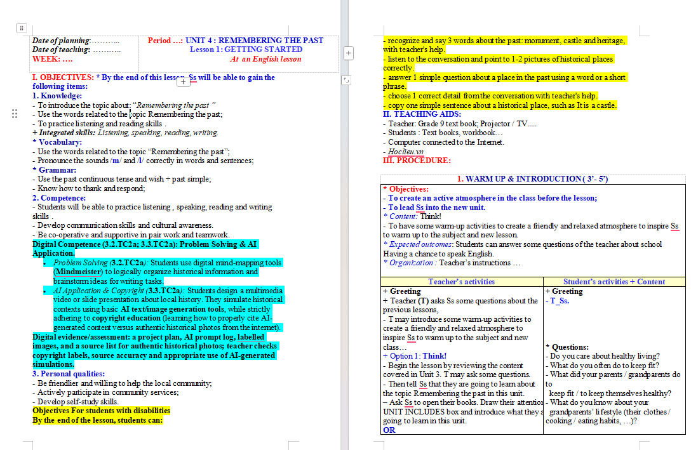Click the 'III. PROCEDURE:' heading
The image size is (691, 450).
click(x=417, y=161)
